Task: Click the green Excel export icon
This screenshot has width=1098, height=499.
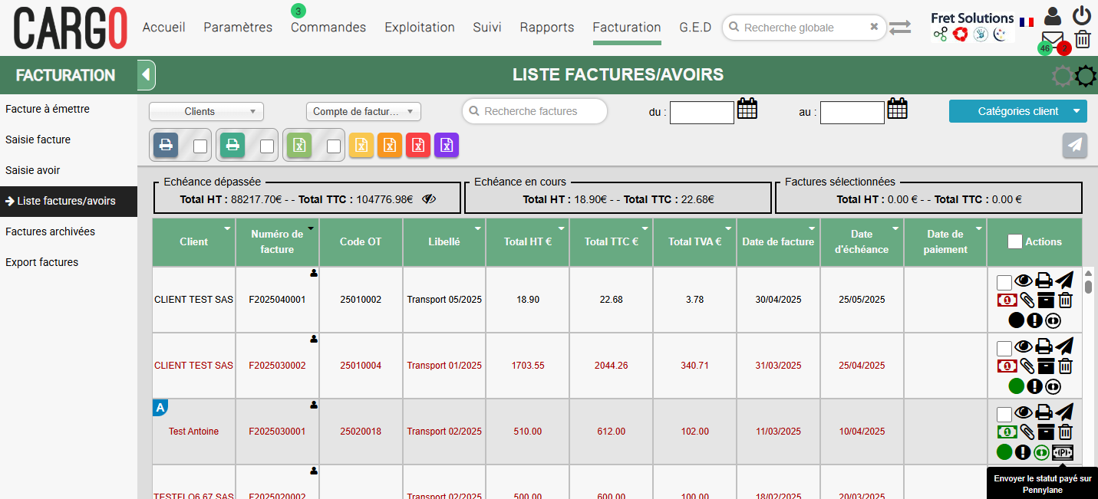Action: pos(299,145)
